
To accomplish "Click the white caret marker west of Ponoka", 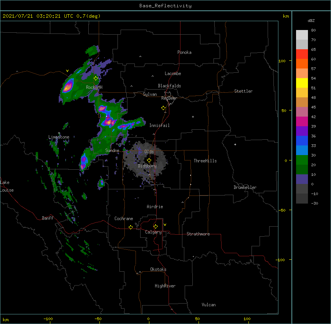I will (x=140, y=57).
